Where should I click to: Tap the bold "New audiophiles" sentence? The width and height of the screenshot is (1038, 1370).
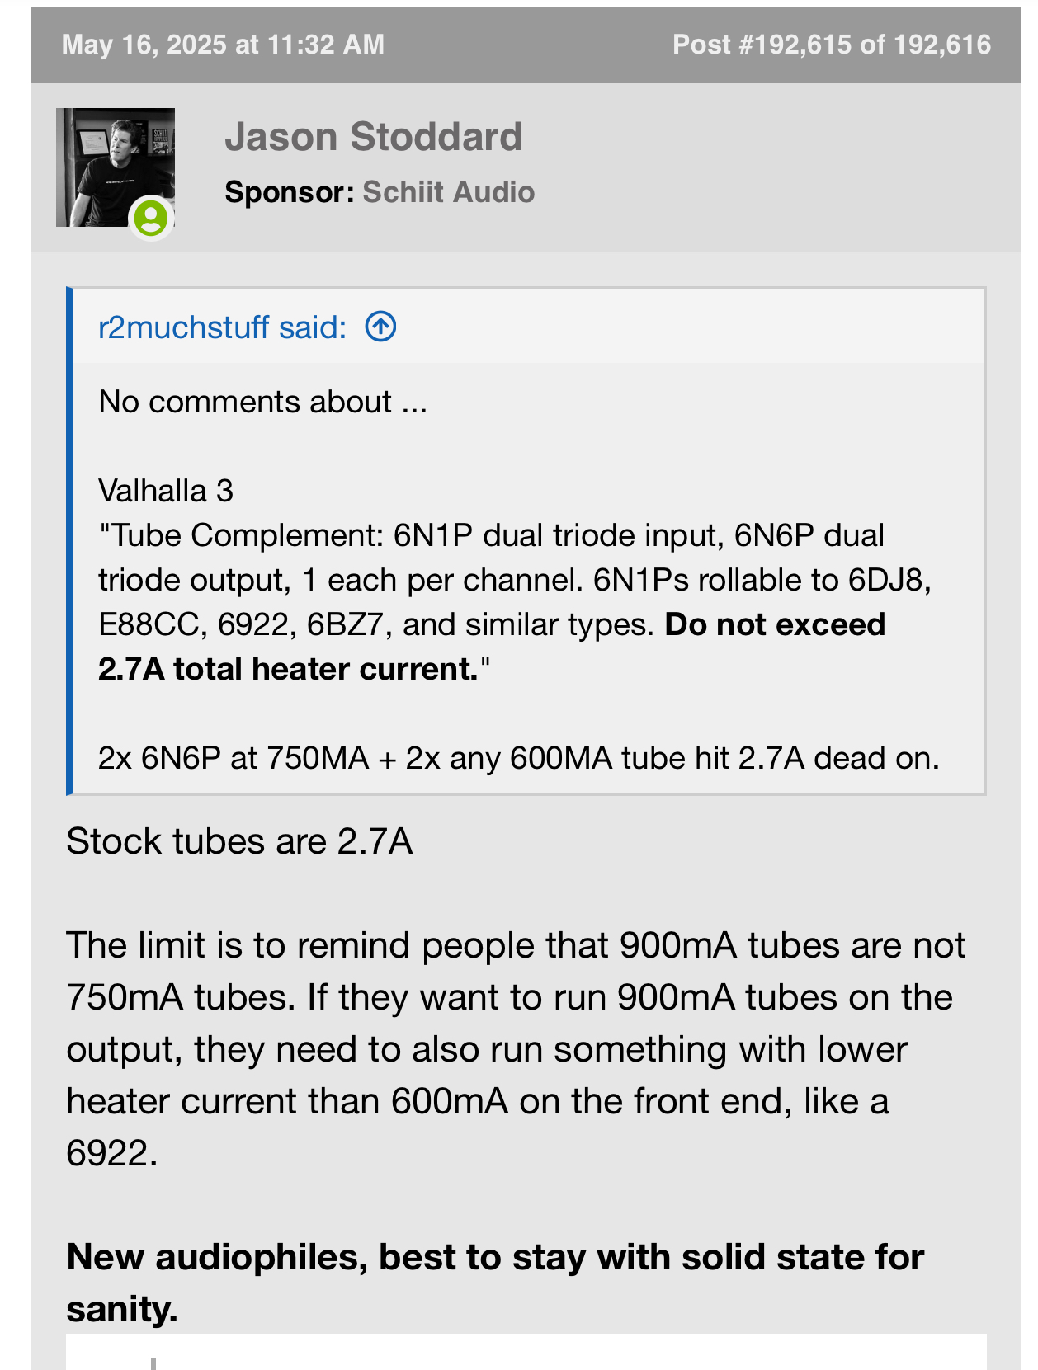495,1283
